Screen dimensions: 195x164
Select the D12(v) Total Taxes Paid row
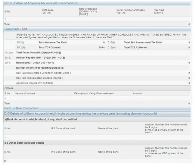(x=97, y=53)
